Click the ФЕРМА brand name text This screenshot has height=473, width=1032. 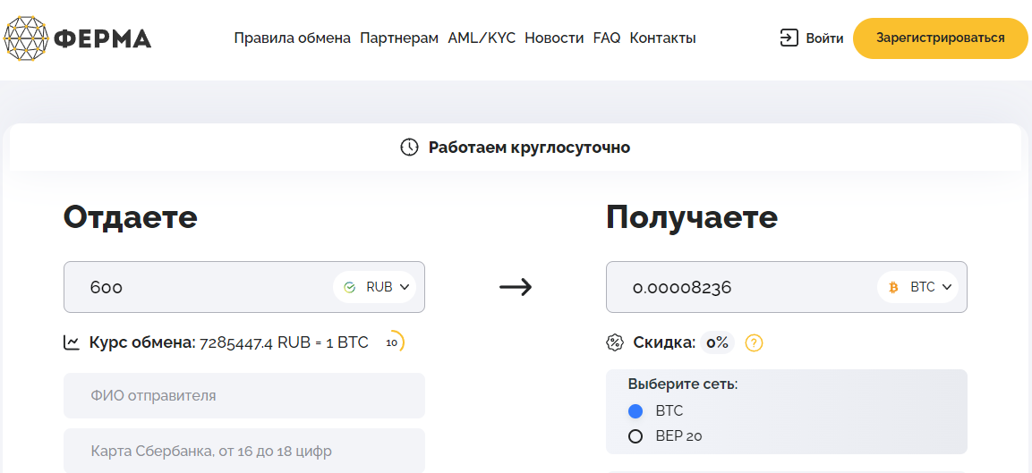pyautogui.click(x=103, y=38)
